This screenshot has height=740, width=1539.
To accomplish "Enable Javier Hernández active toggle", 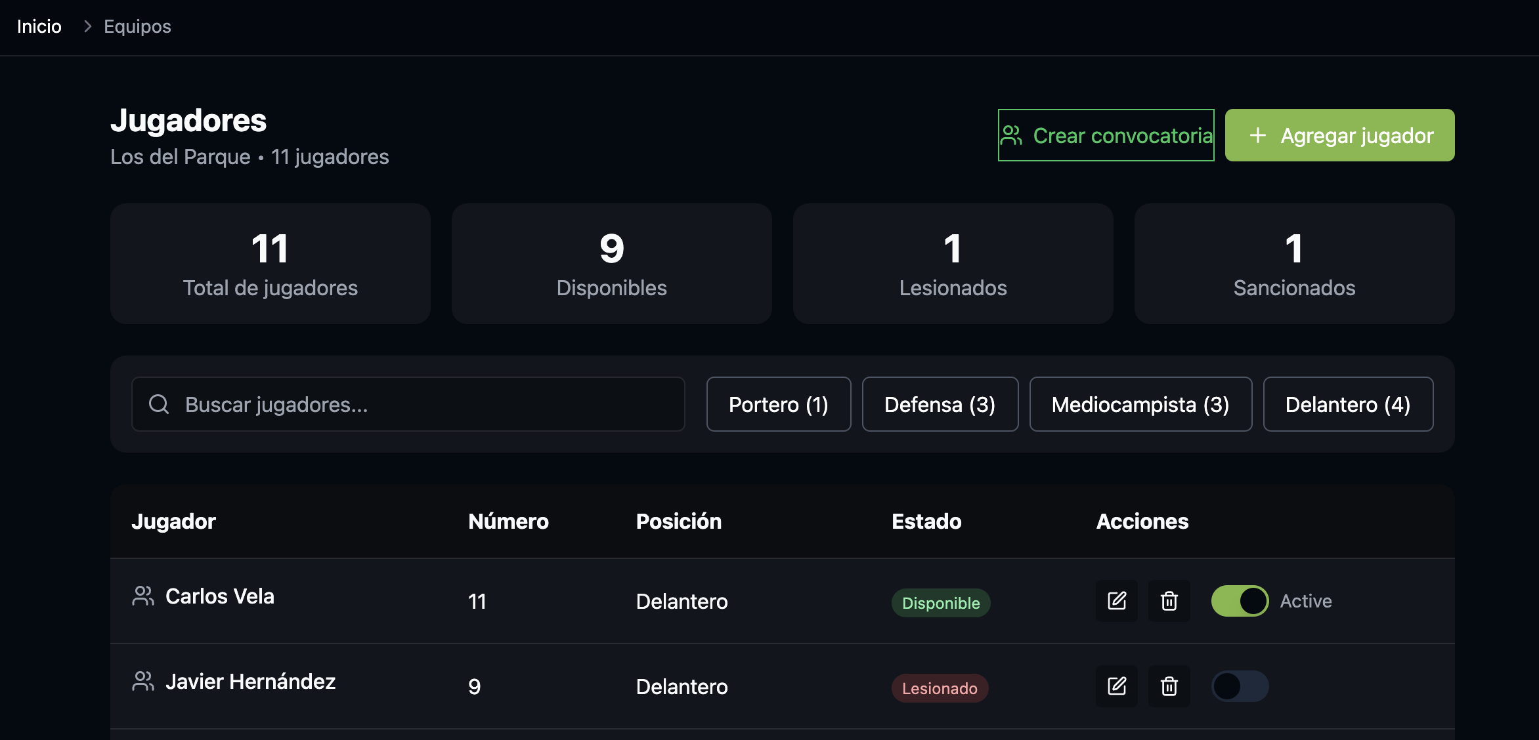I will [1240, 686].
